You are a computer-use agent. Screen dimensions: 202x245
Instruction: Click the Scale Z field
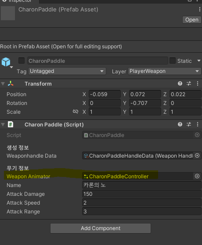185,112
